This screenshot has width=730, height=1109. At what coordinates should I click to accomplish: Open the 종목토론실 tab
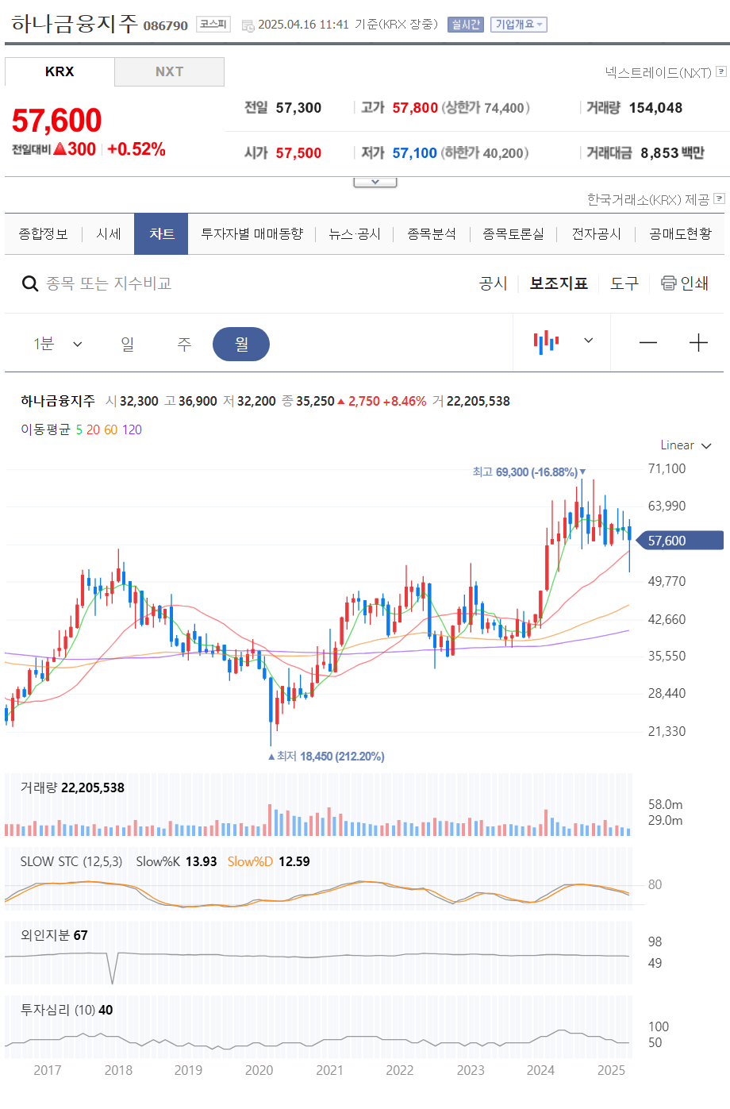[513, 234]
